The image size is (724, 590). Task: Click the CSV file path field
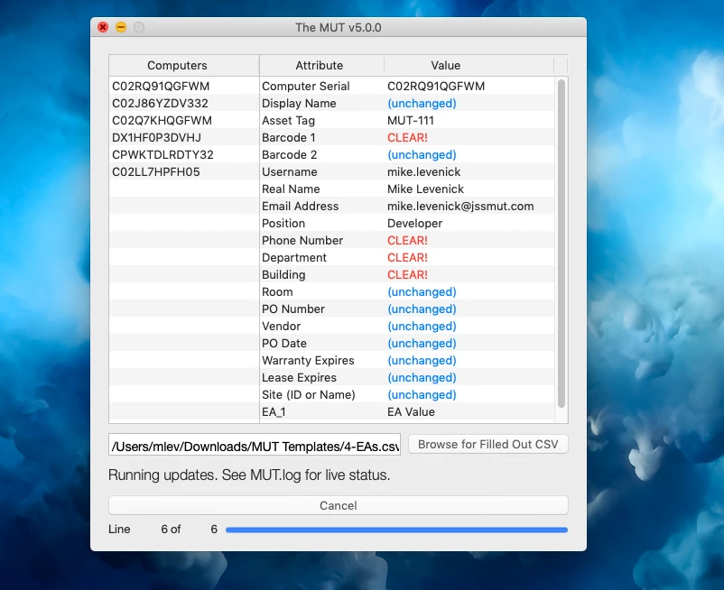tap(255, 445)
